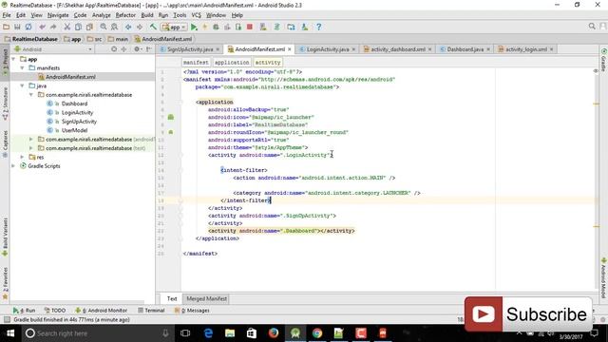Click the Sync Project with Gradle icon
608x342 pixels.
point(276,27)
